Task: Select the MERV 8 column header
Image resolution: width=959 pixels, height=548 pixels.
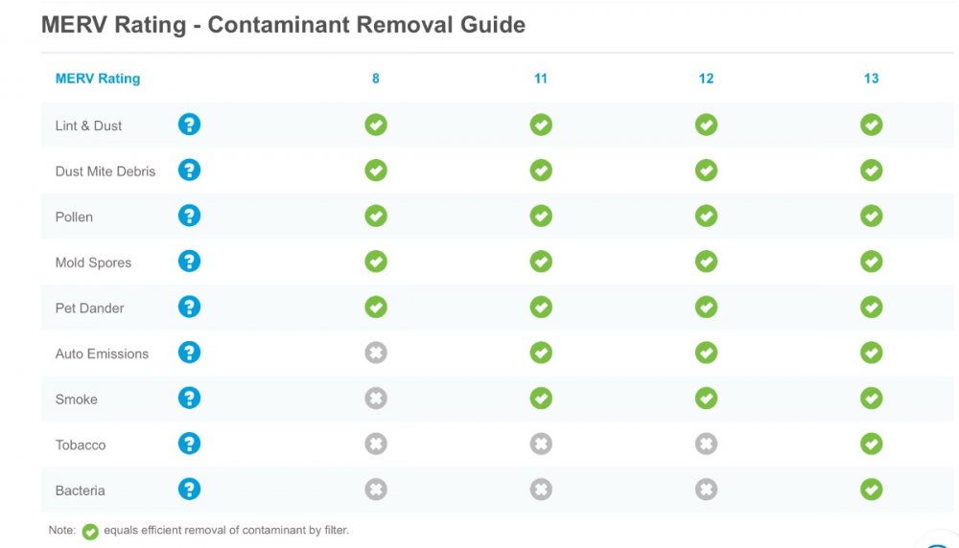Action: tap(376, 79)
